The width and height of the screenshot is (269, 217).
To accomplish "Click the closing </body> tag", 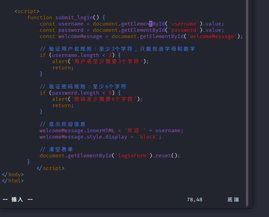I will pos(13,175).
